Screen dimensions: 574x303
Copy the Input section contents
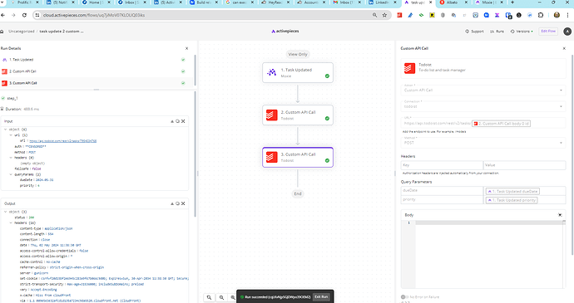click(177, 121)
